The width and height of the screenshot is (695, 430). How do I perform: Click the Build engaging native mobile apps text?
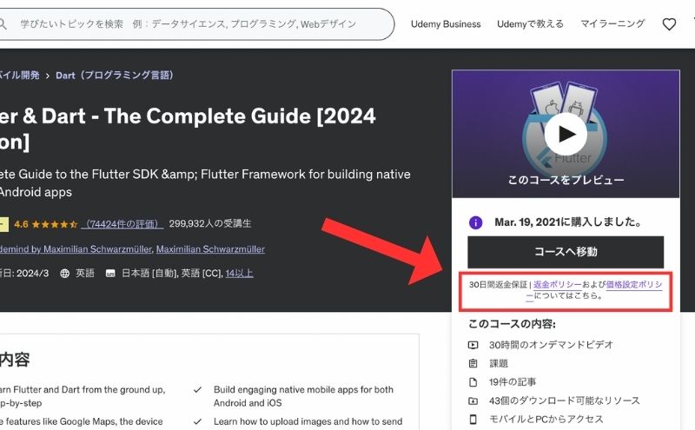303,396
